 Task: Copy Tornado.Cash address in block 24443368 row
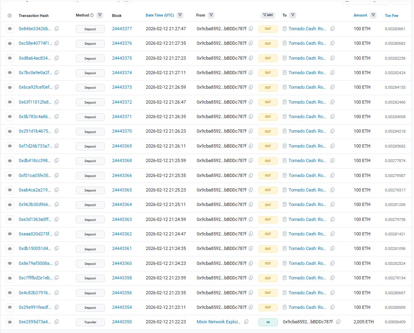coord(333,160)
